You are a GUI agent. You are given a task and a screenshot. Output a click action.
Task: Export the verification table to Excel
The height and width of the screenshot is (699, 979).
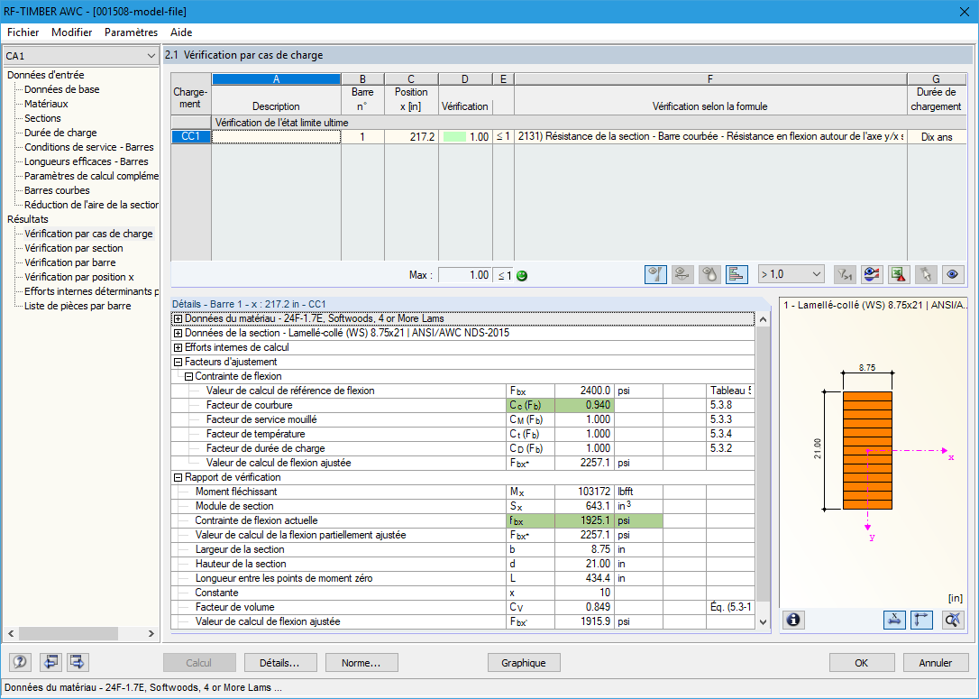[899, 274]
